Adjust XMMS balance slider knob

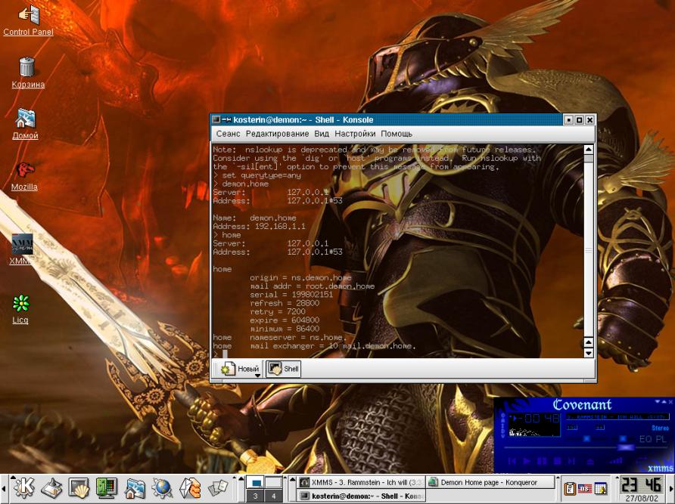pos(623,438)
